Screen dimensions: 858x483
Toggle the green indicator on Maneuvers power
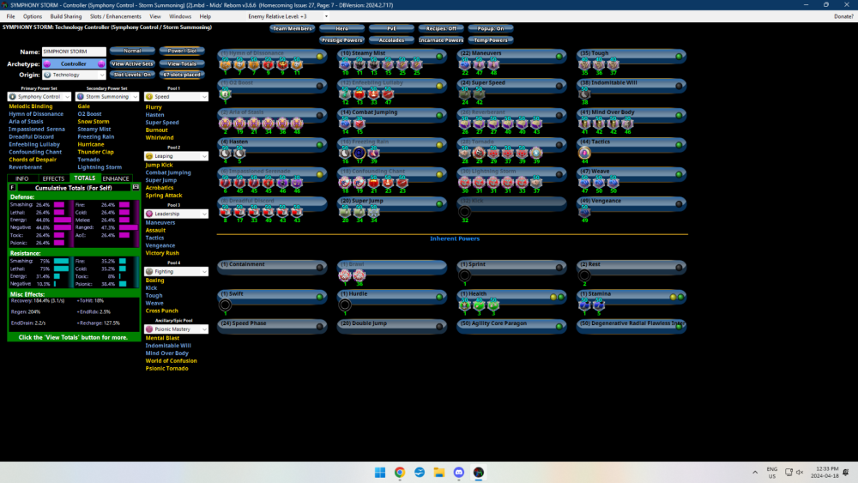(x=559, y=57)
